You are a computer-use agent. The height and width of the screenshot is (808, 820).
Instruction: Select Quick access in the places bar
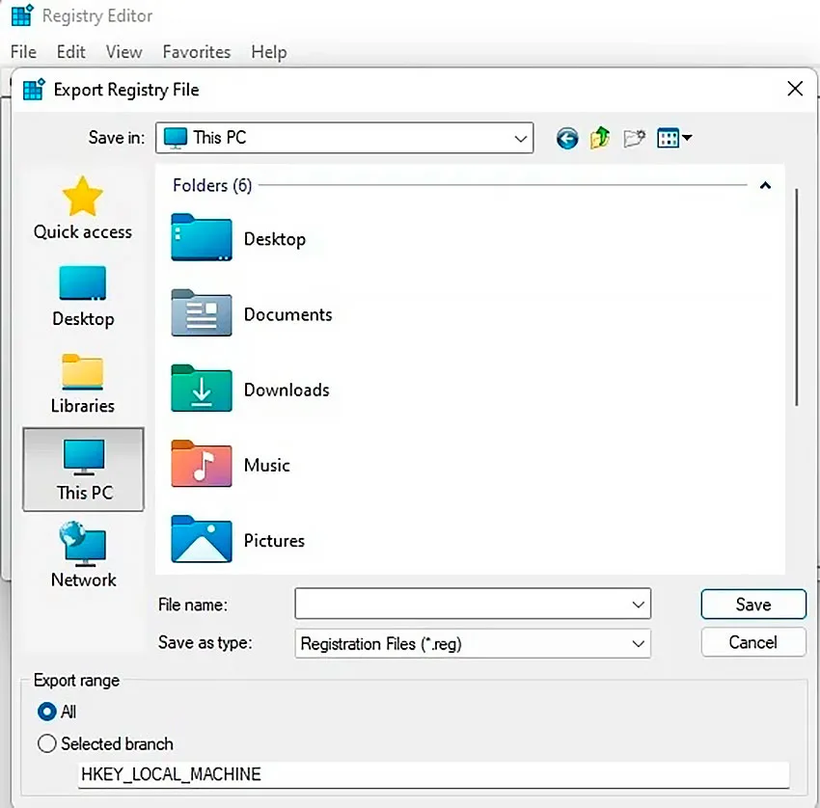(83, 209)
